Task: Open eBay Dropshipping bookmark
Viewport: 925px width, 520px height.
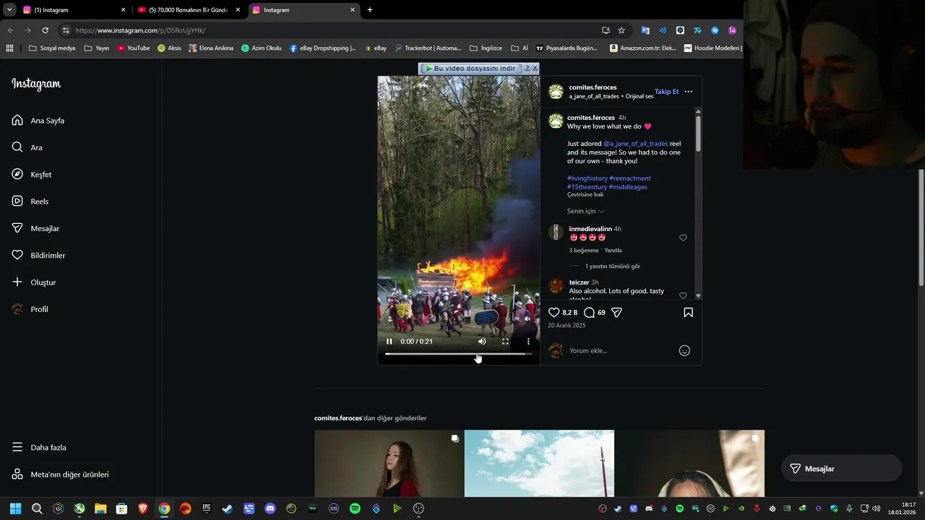Action: [x=323, y=48]
